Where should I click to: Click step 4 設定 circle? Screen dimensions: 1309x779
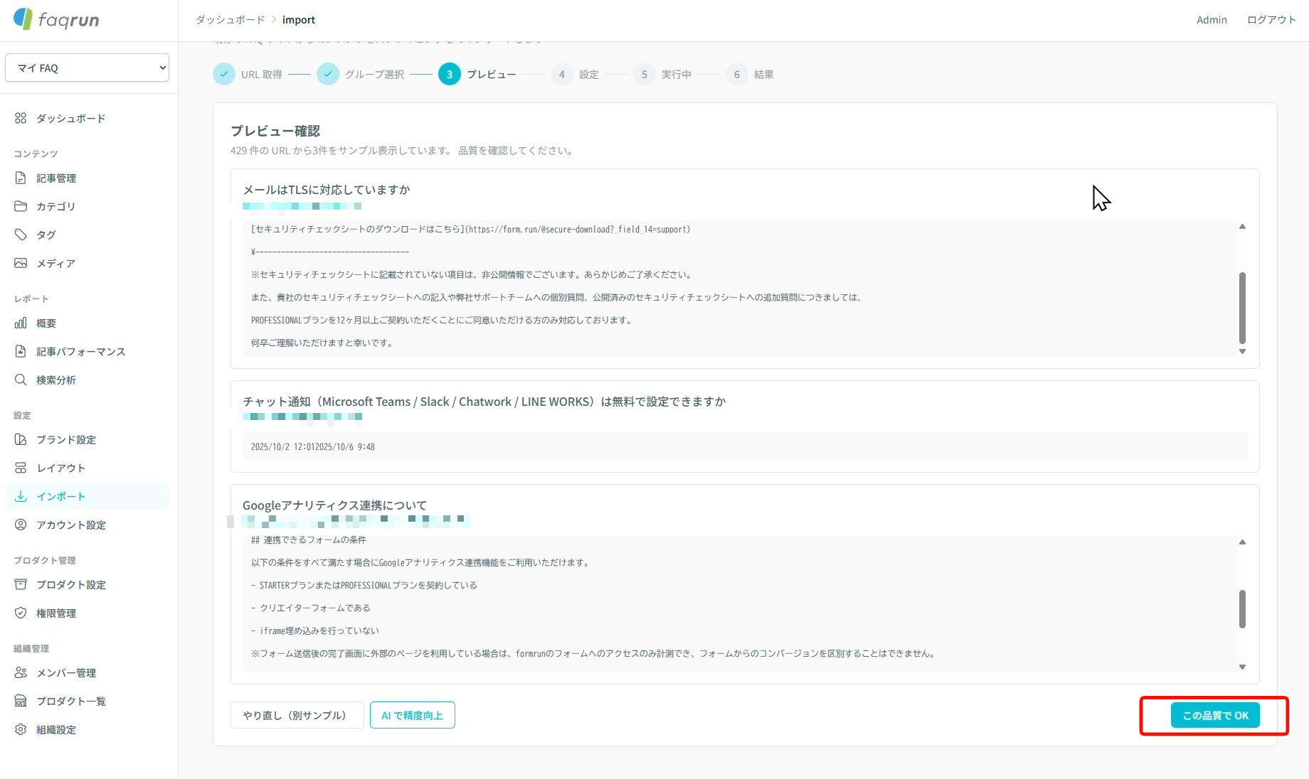pos(562,74)
